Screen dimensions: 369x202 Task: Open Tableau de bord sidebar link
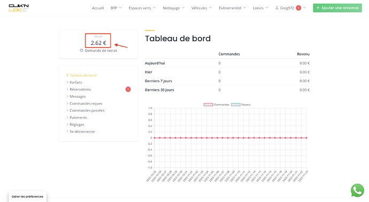click(83, 75)
